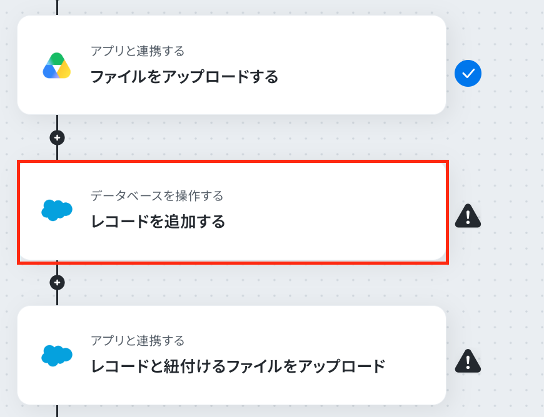Viewport: 544px width, 417px height.
Task: Select the completed Google Drive upload step card
Action: click(x=231, y=65)
